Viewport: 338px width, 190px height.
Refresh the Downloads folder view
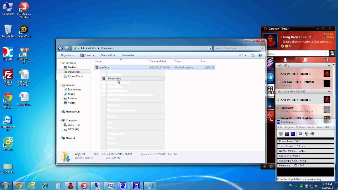(210, 48)
